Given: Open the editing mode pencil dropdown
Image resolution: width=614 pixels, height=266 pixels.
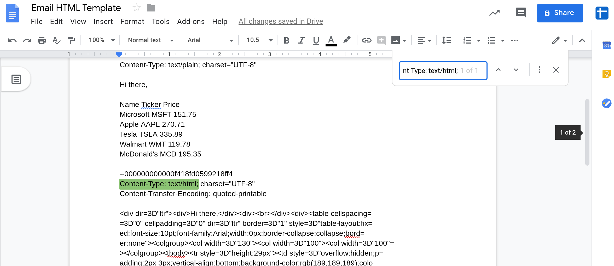Looking at the screenshot, I should (560, 40).
